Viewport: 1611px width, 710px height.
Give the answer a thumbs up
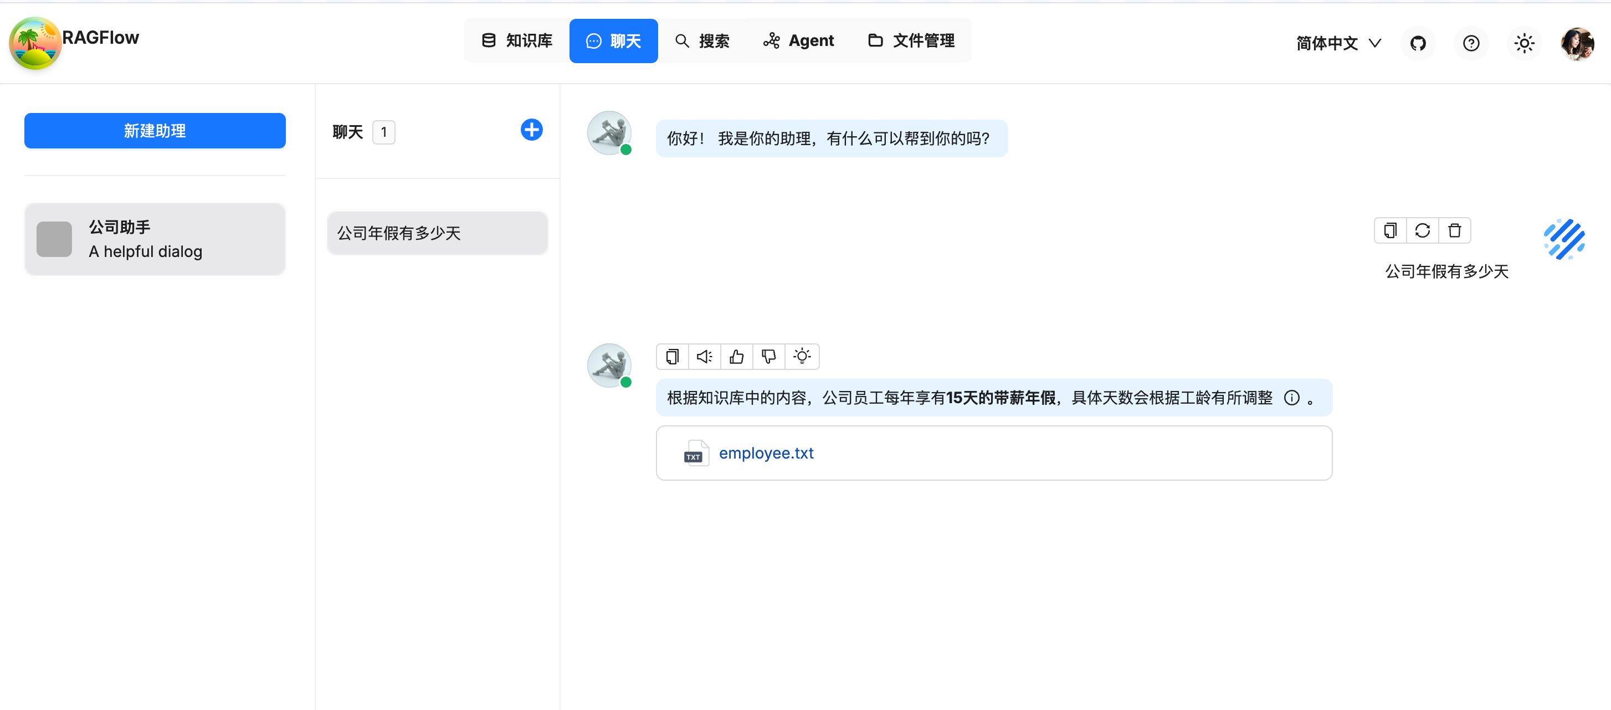tap(737, 357)
